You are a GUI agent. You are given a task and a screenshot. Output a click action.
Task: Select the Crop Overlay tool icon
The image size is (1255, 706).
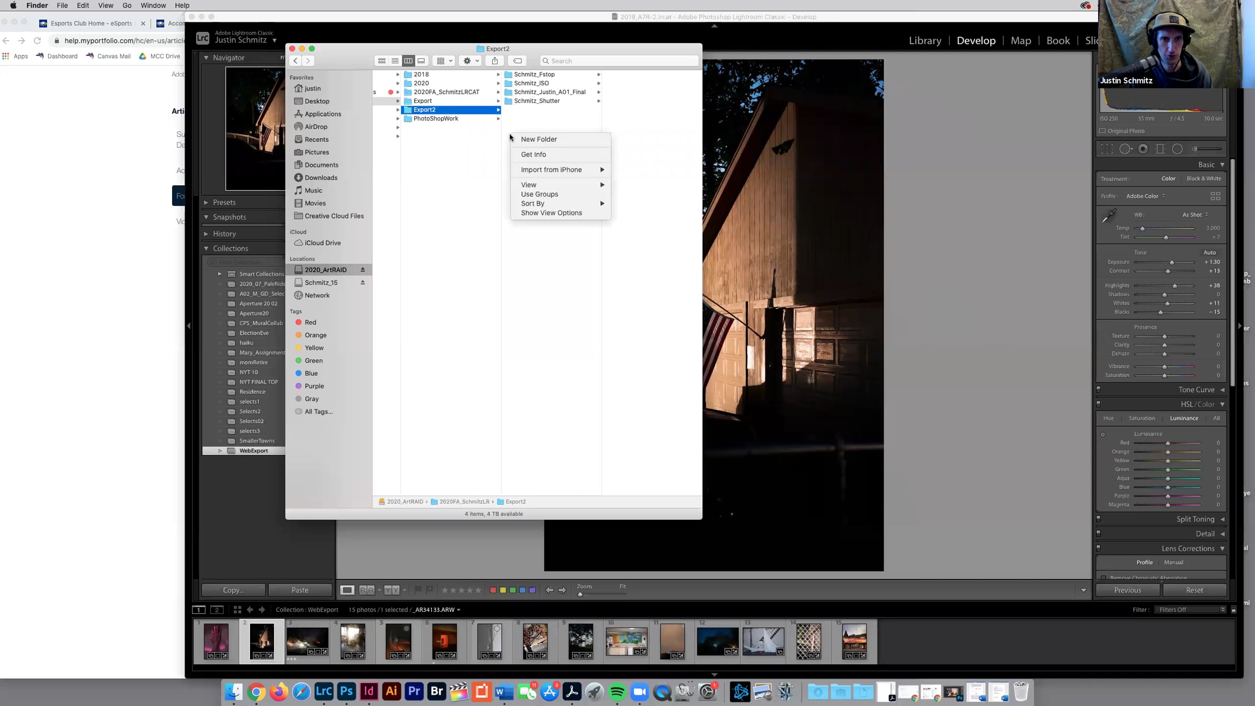pyautogui.click(x=1107, y=149)
